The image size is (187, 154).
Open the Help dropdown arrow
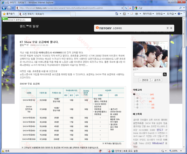tap(182, 14)
